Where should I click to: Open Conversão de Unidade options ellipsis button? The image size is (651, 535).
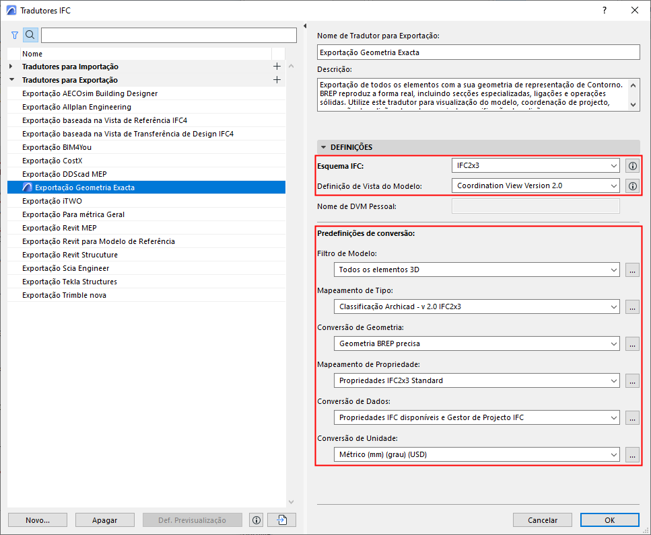coord(632,454)
